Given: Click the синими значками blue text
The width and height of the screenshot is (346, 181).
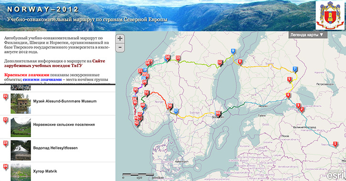Looking at the screenshot, I should coord(42,80).
